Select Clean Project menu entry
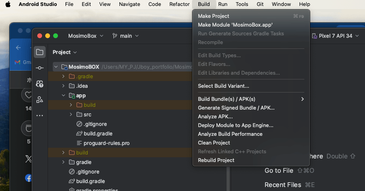 214,143
